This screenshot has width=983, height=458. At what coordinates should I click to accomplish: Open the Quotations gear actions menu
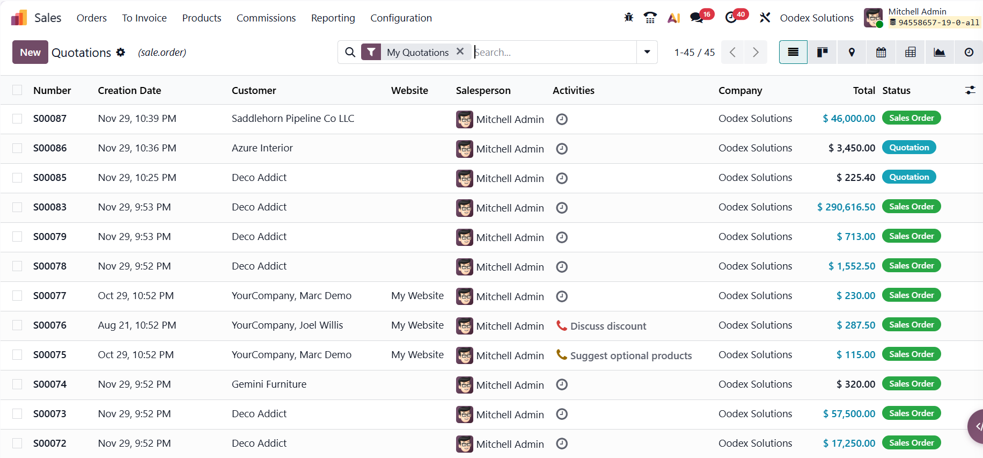tap(121, 52)
